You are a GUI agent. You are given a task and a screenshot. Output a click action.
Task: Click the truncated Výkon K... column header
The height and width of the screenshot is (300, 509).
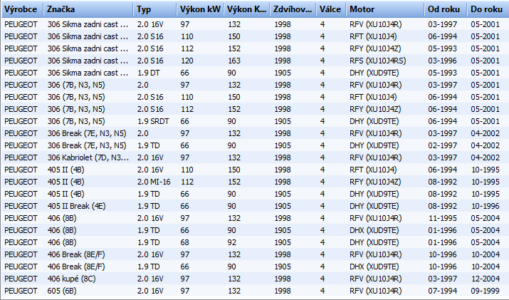click(x=247, y=9)
